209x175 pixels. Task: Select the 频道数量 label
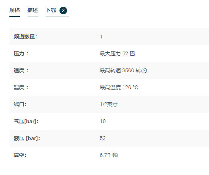(x=25, y=37)
